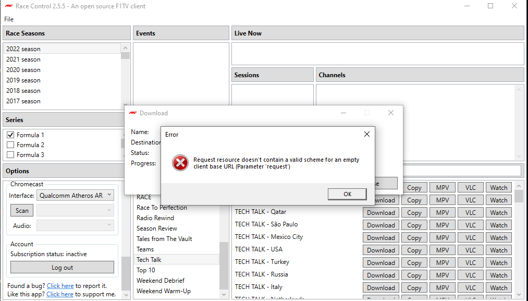Screen dimensions: 528x301
Task: Open TECH TALK - USA in VLC
Action: point(470,249)
